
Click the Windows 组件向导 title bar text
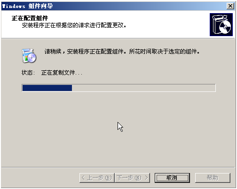pyautogui.click(x=27, y=6)
